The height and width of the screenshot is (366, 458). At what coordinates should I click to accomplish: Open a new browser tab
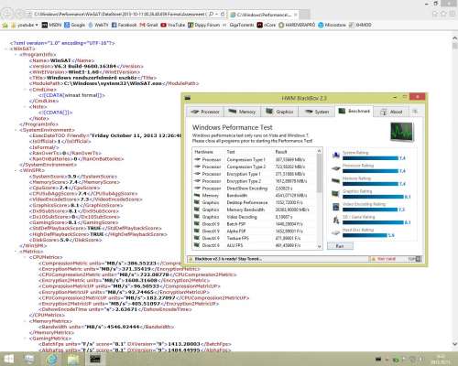(304, 15)
